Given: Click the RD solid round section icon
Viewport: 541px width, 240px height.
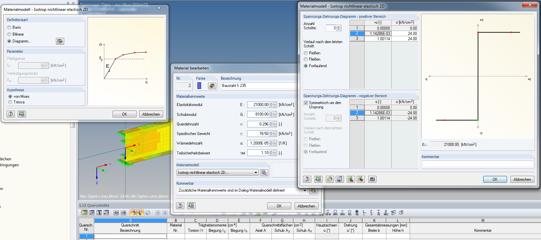Looking at the screenshot, I should pos(357,213).
